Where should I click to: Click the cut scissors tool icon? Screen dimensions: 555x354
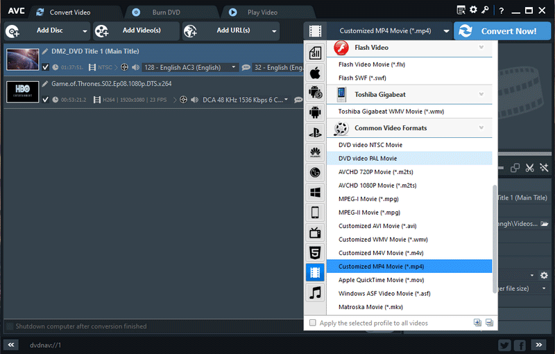click(x=529, y=168)
